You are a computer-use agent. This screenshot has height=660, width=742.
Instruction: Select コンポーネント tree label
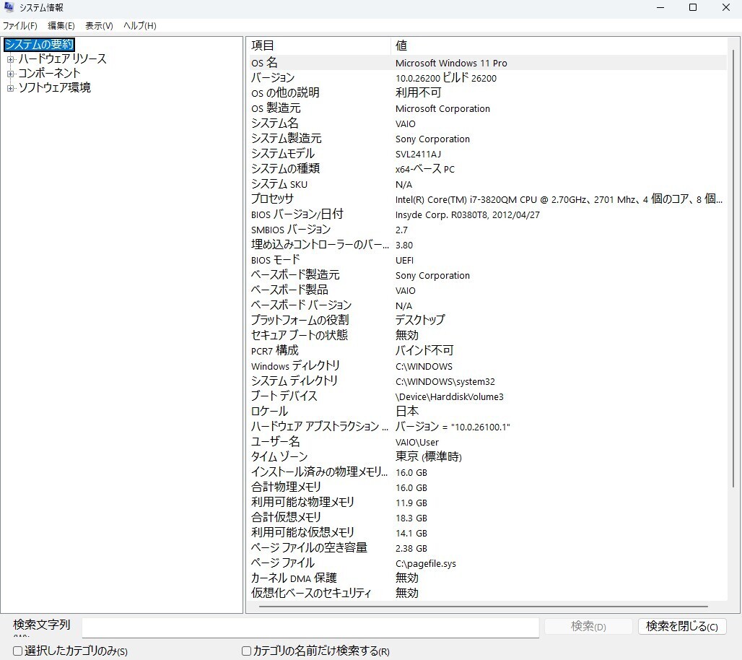click(x=49, y=73)
